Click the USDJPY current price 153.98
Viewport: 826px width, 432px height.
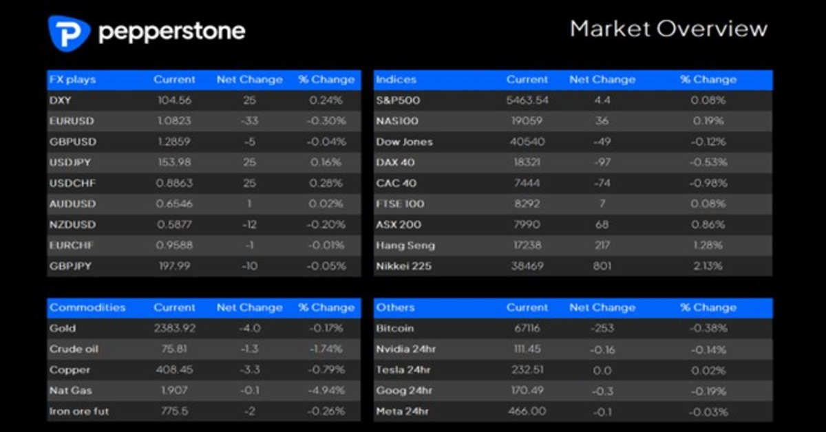(174, 162)
